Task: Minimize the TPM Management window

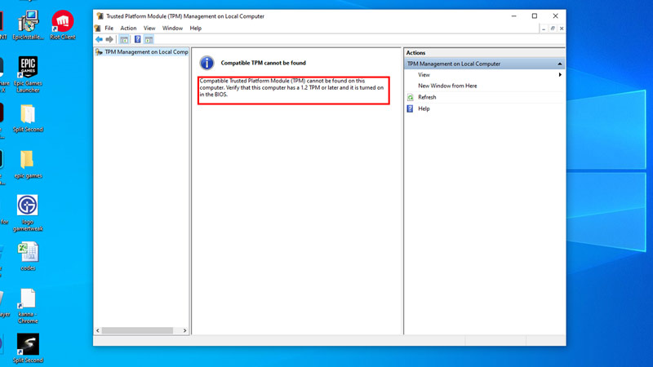Action: tap(514, 16)
